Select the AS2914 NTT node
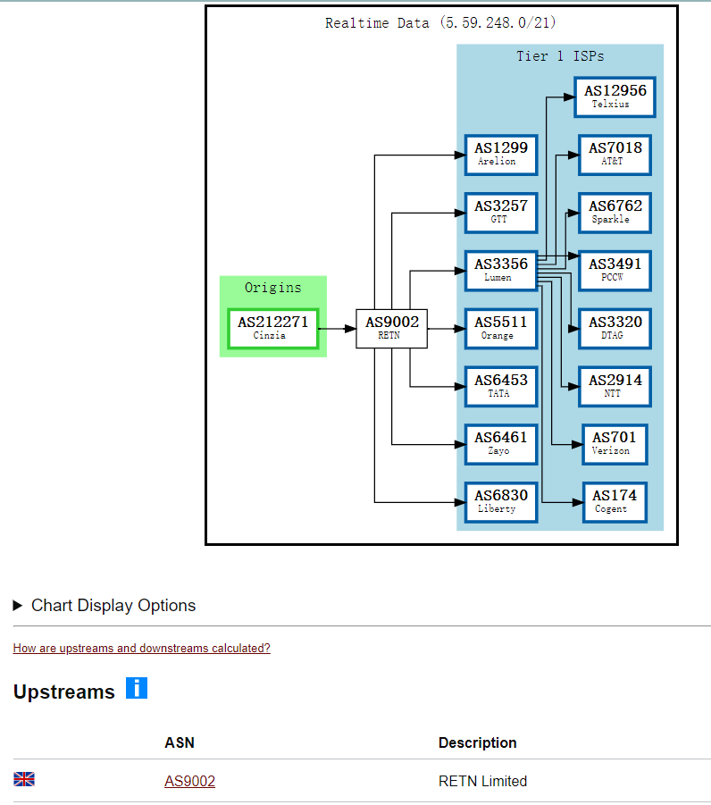Image resolution: width=711 pixels, height=805 pixels. (x=615, y=387)
